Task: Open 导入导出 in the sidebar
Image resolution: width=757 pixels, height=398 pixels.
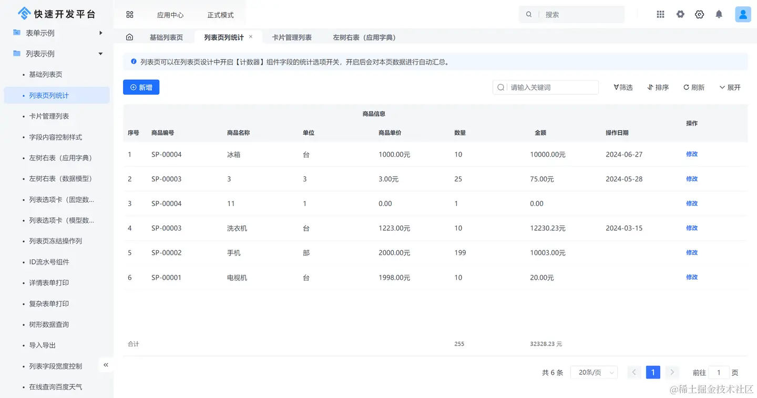Action: pos(43,345)
